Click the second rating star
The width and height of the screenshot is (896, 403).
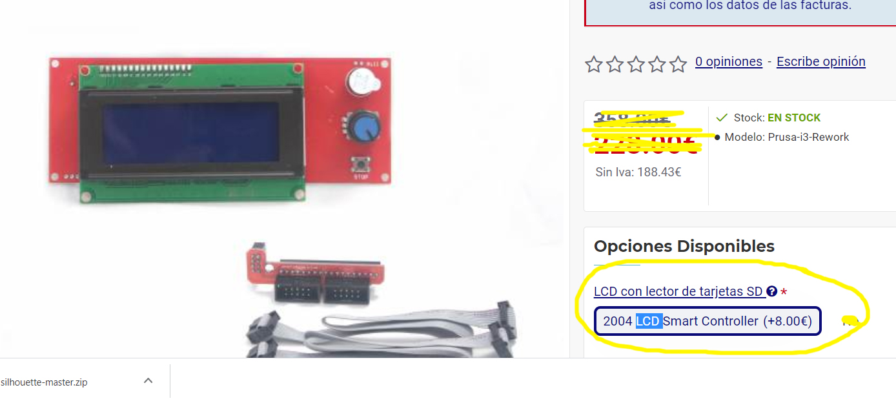[615, 64]
